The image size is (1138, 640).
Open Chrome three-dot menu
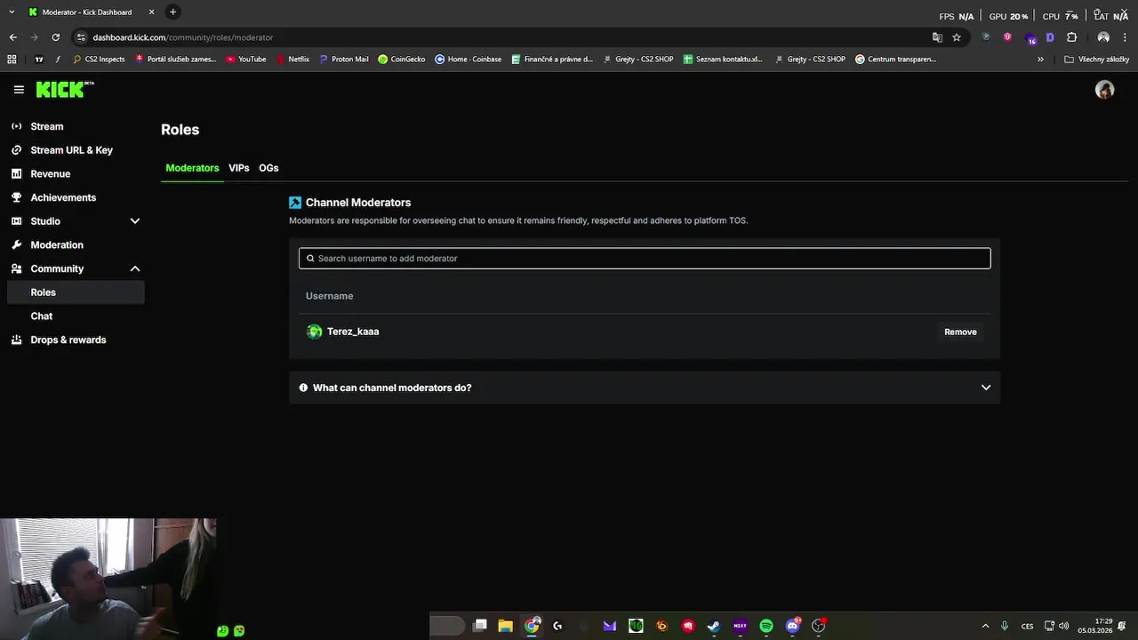[1125, 37]
